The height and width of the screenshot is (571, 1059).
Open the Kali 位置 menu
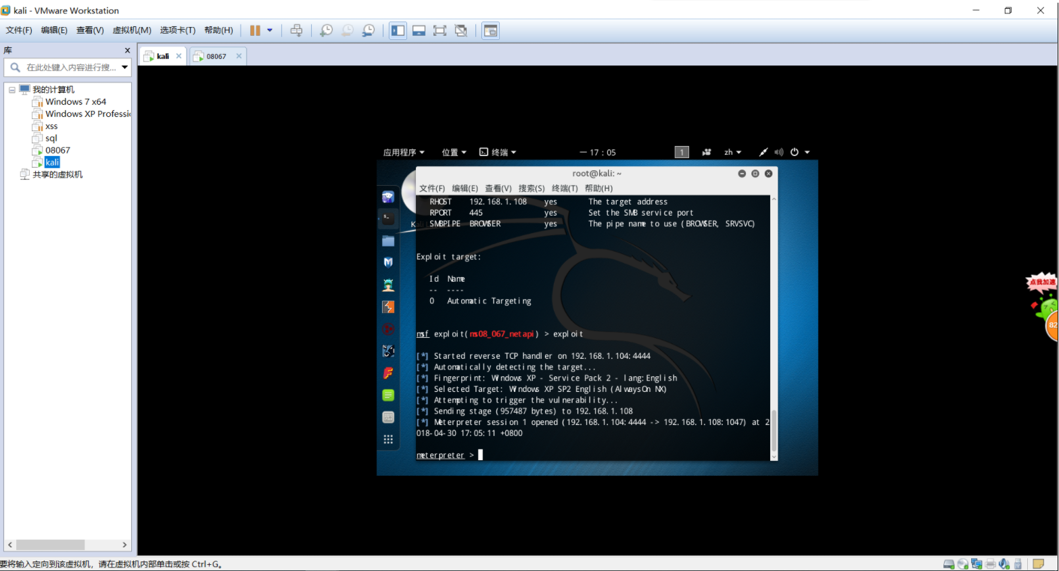point(454,153)
